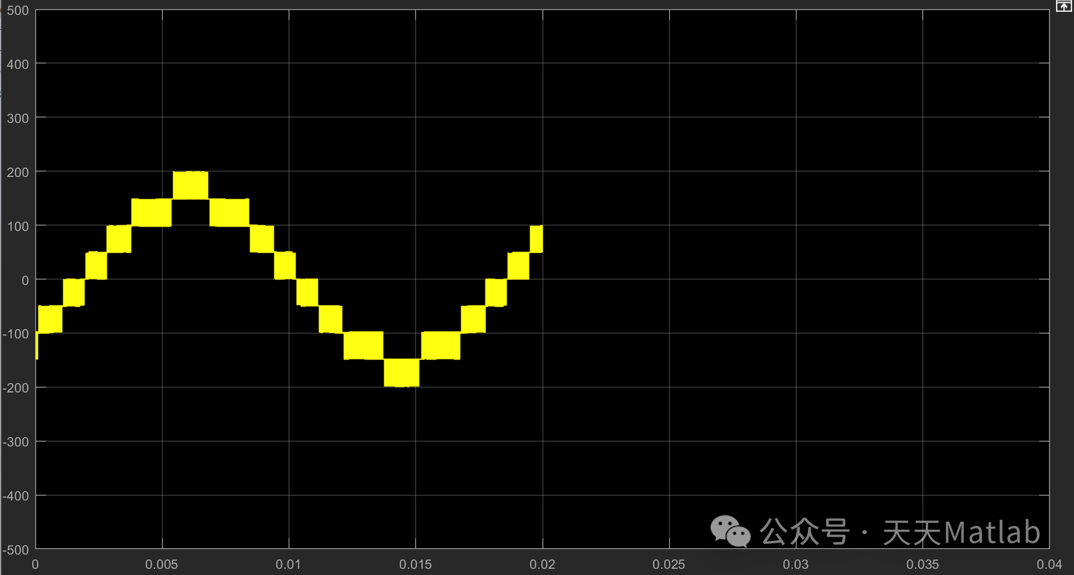
Task: Click the y-axis label 300
Action: (18, 119)
